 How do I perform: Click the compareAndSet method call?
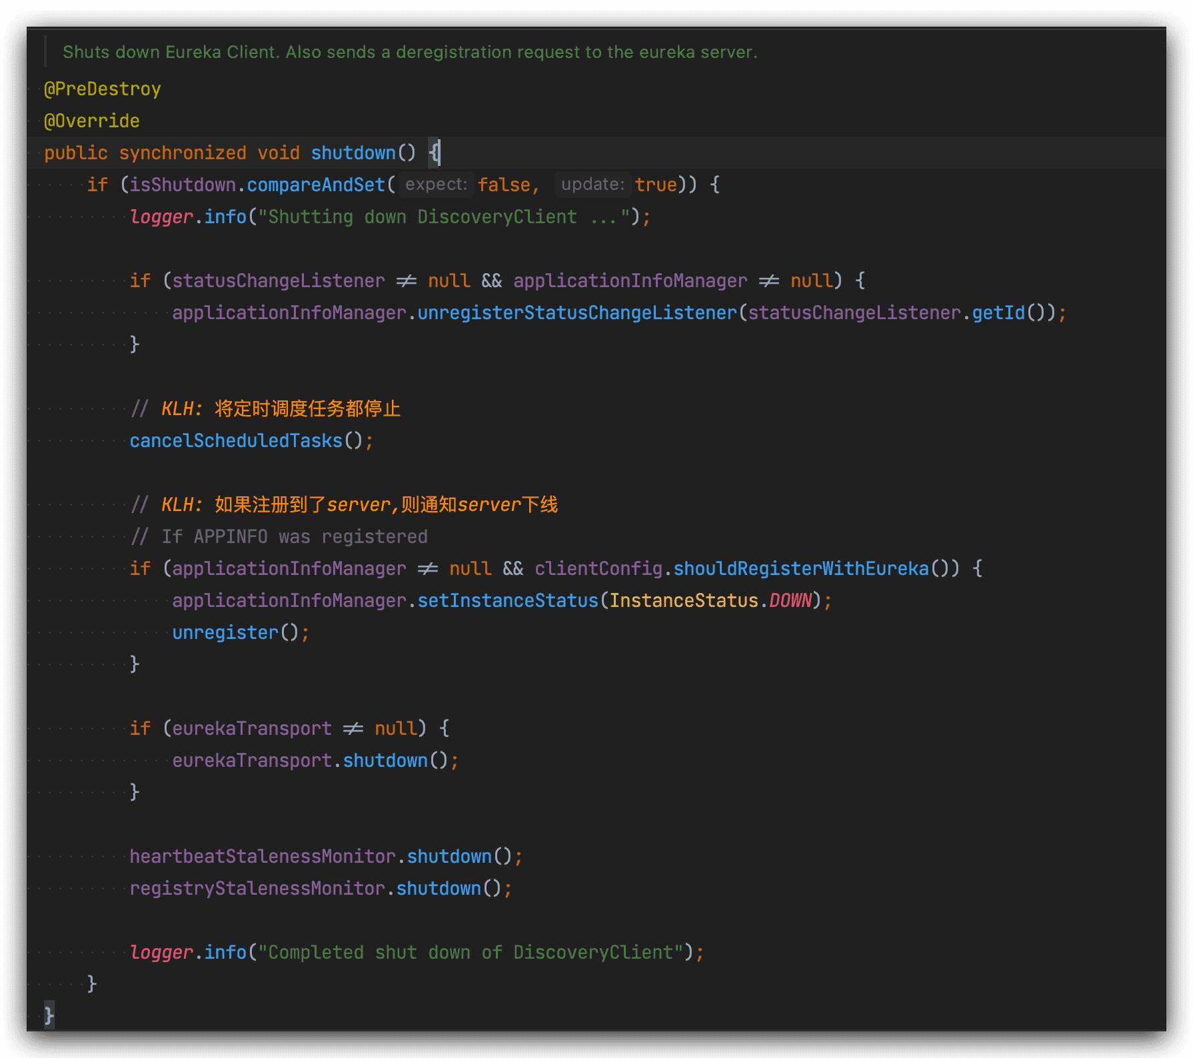click(x=316, y=185)
